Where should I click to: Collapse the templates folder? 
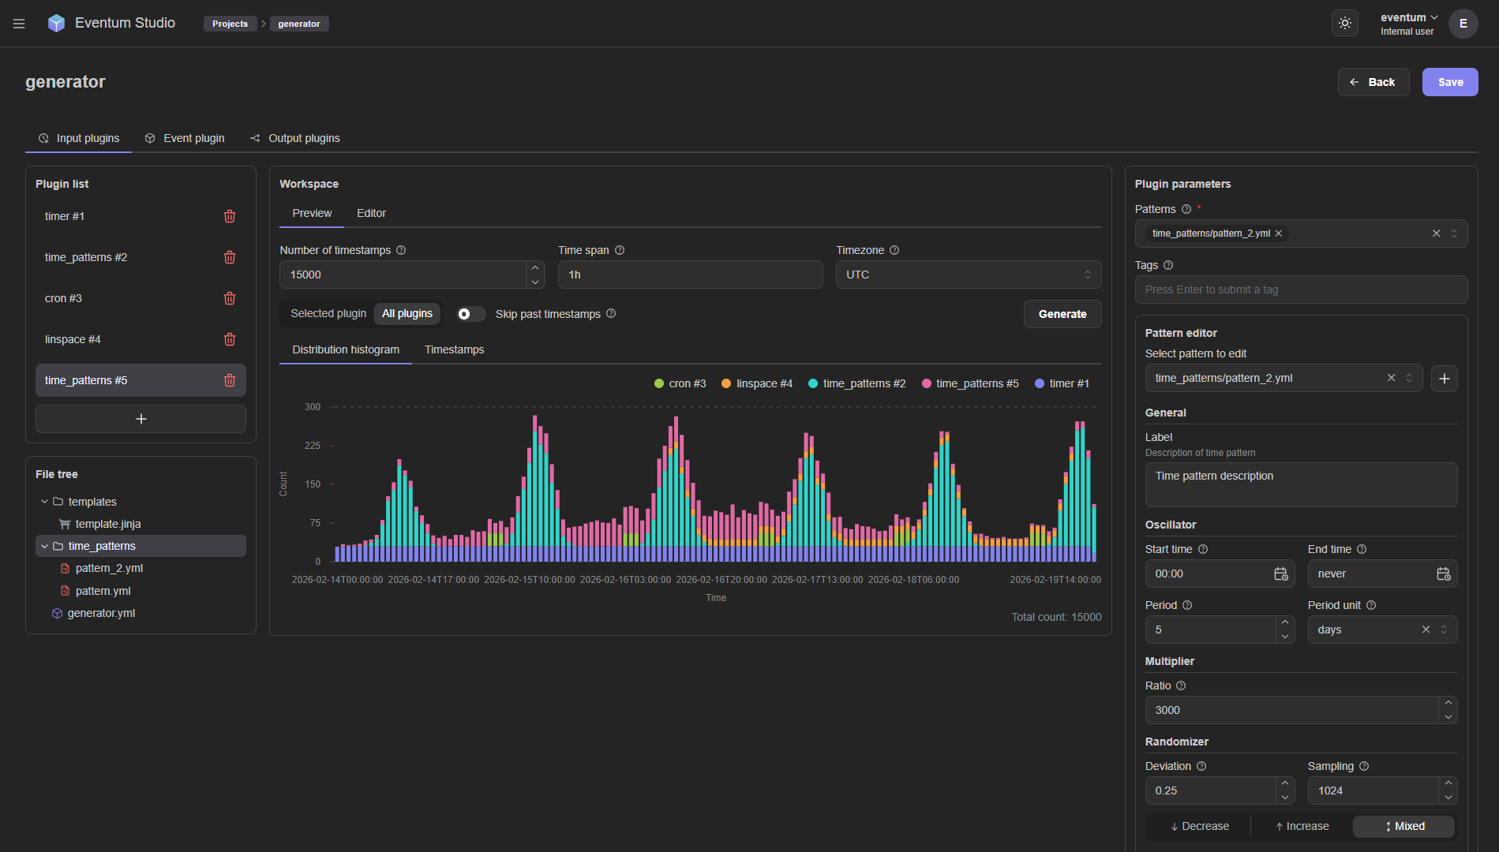tap(45, 502)
